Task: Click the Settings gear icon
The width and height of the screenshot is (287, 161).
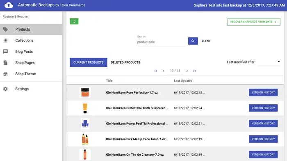Action: [5, 89]
